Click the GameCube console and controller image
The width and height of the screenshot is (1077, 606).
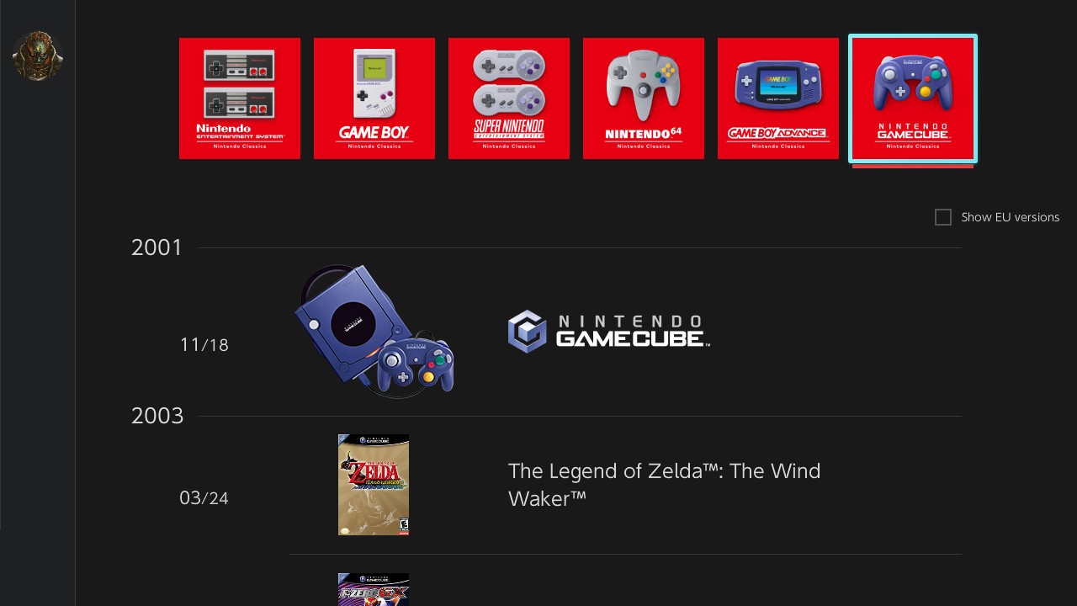pos(374,331)
